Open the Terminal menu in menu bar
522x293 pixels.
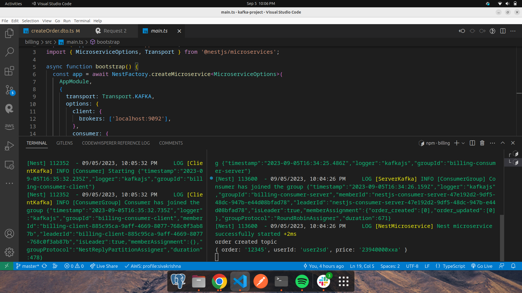click(x=82, y=21)
